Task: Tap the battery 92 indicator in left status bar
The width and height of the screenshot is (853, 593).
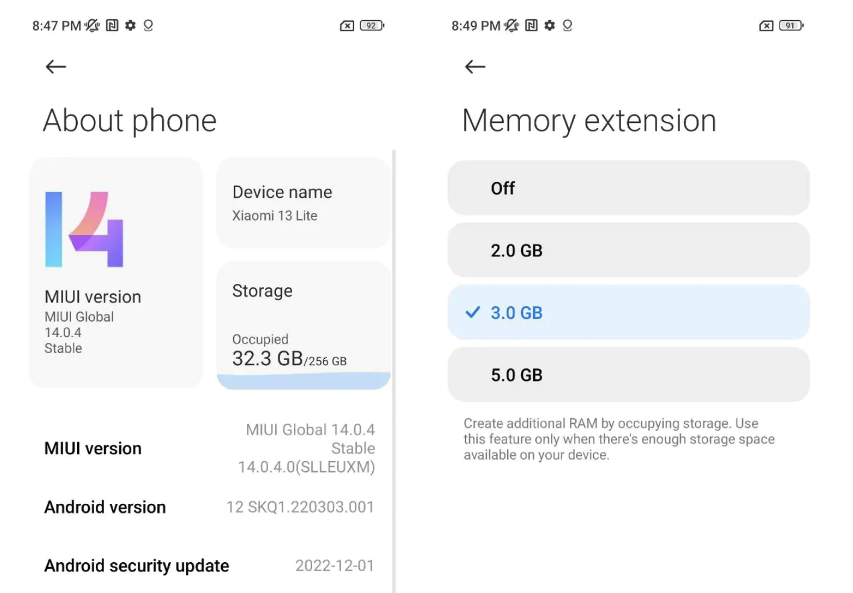Action: click(372, 25)
